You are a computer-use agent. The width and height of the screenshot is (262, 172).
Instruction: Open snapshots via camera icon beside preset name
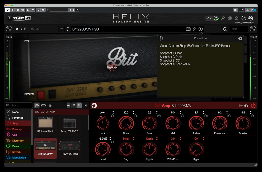(x=188, y=29)
